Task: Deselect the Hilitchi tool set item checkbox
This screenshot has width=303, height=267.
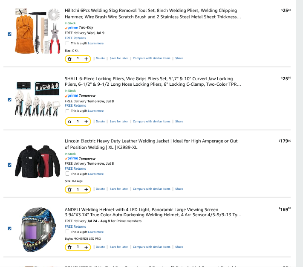Action: click(10, 34)
